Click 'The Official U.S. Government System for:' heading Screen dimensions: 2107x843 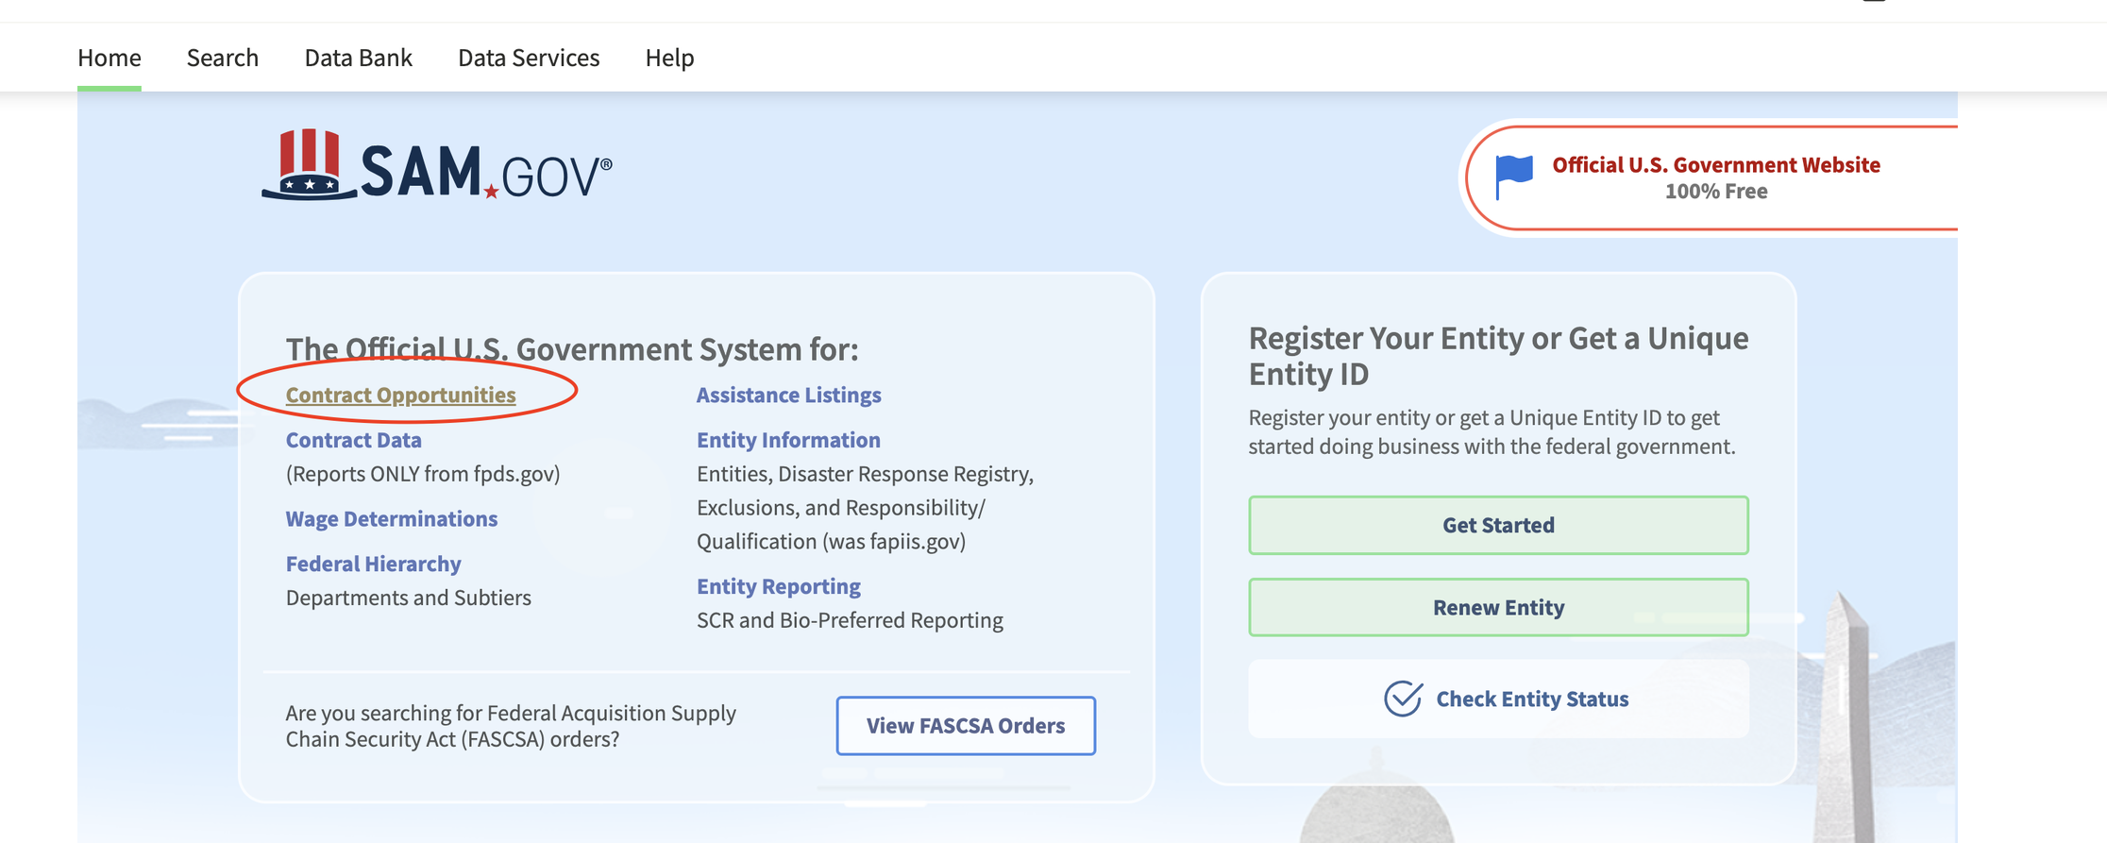click(572, 349)
